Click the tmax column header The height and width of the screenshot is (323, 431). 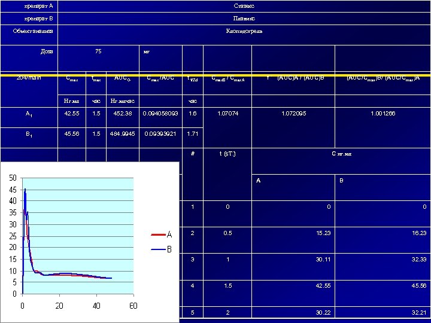(96, 84)
